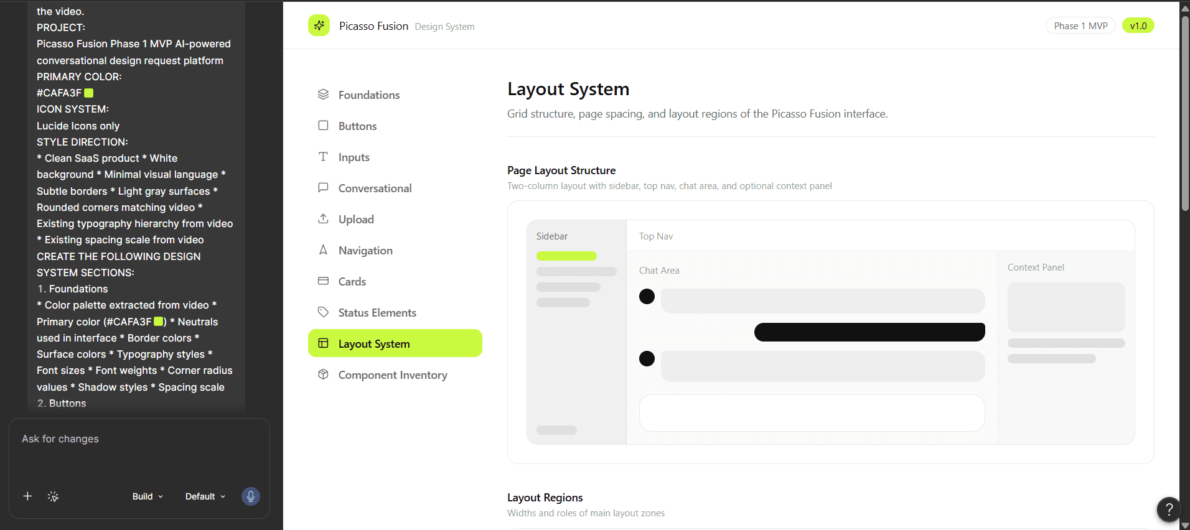Select the Component Inventory menu item
This screenshot has width=1190, height=530.
pos(395,374)
